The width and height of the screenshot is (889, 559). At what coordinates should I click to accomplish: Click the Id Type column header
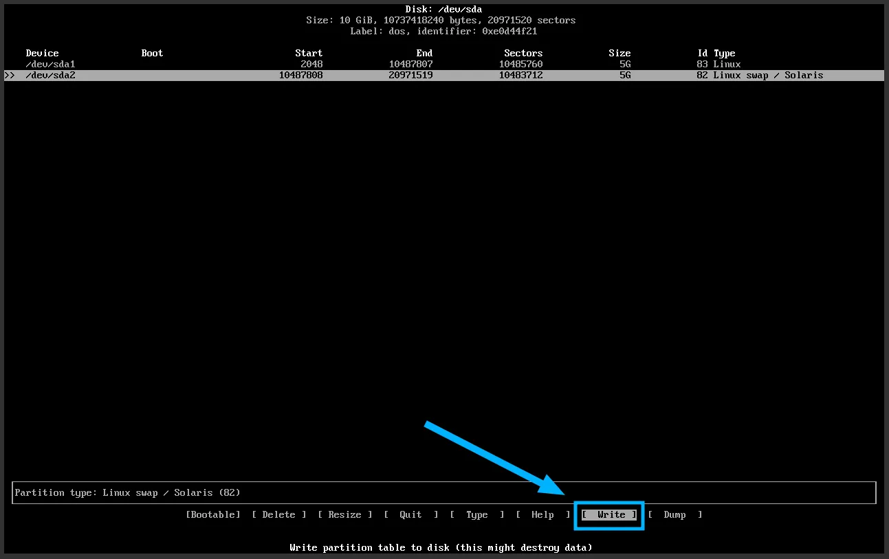pos(716,53)
